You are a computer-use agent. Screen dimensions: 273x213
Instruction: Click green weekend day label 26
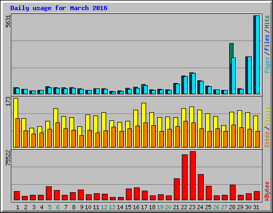point(216,207)
